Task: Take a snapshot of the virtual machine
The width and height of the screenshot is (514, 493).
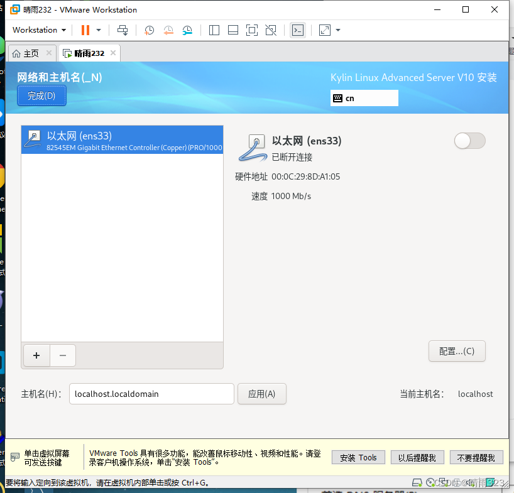Action: [x=149, y=30]
